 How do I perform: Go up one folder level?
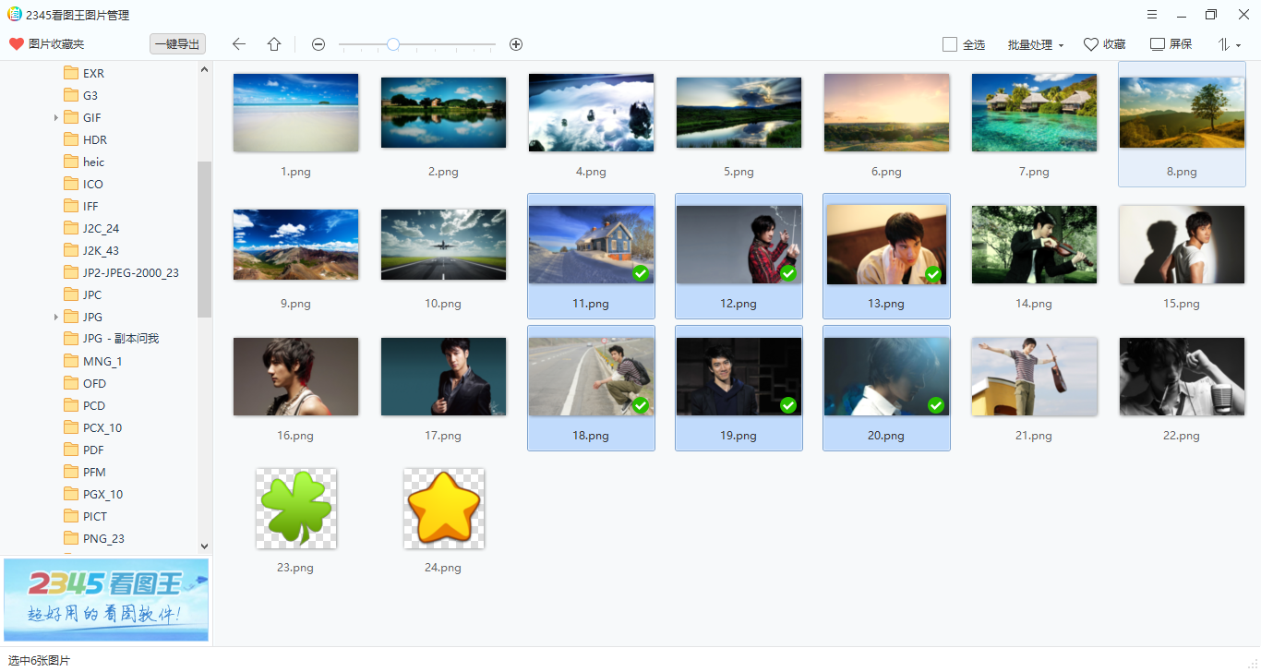[x=274, y=44]
